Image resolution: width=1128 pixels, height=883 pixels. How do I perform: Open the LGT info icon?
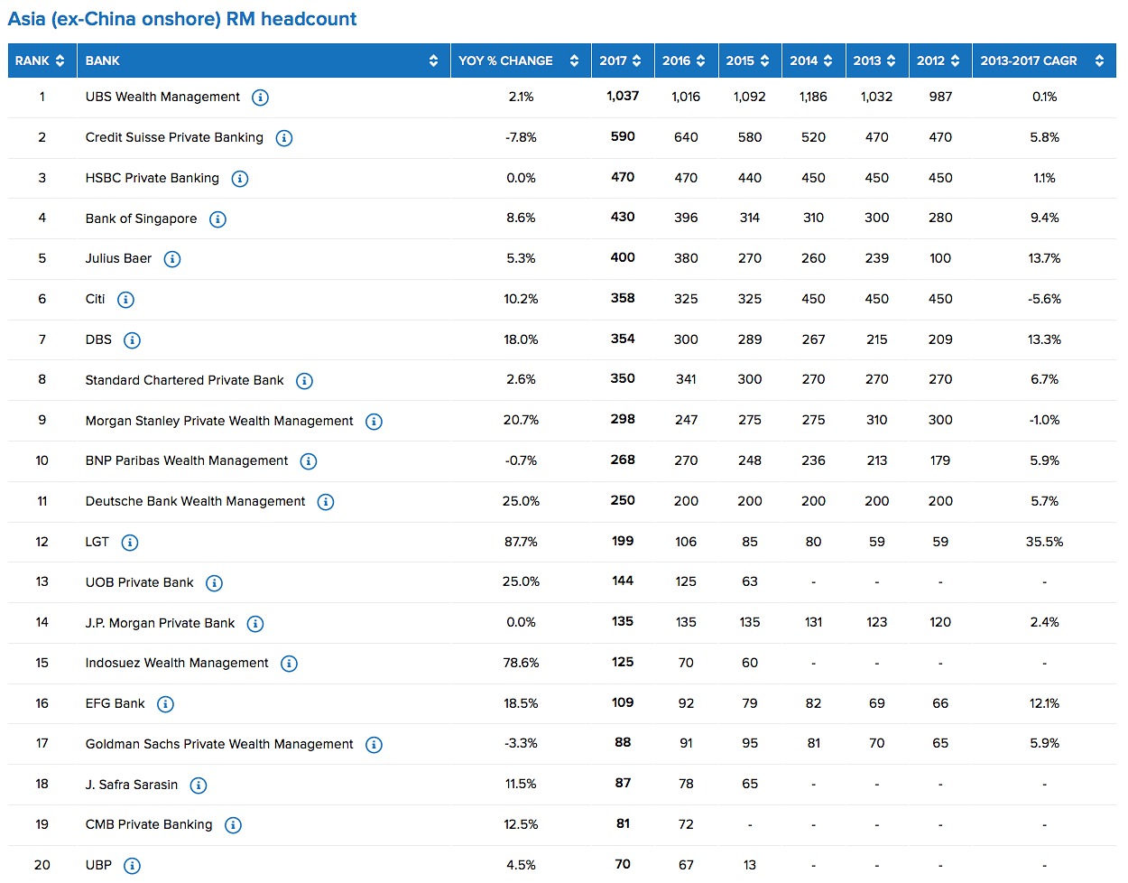(x=130, y=543)
